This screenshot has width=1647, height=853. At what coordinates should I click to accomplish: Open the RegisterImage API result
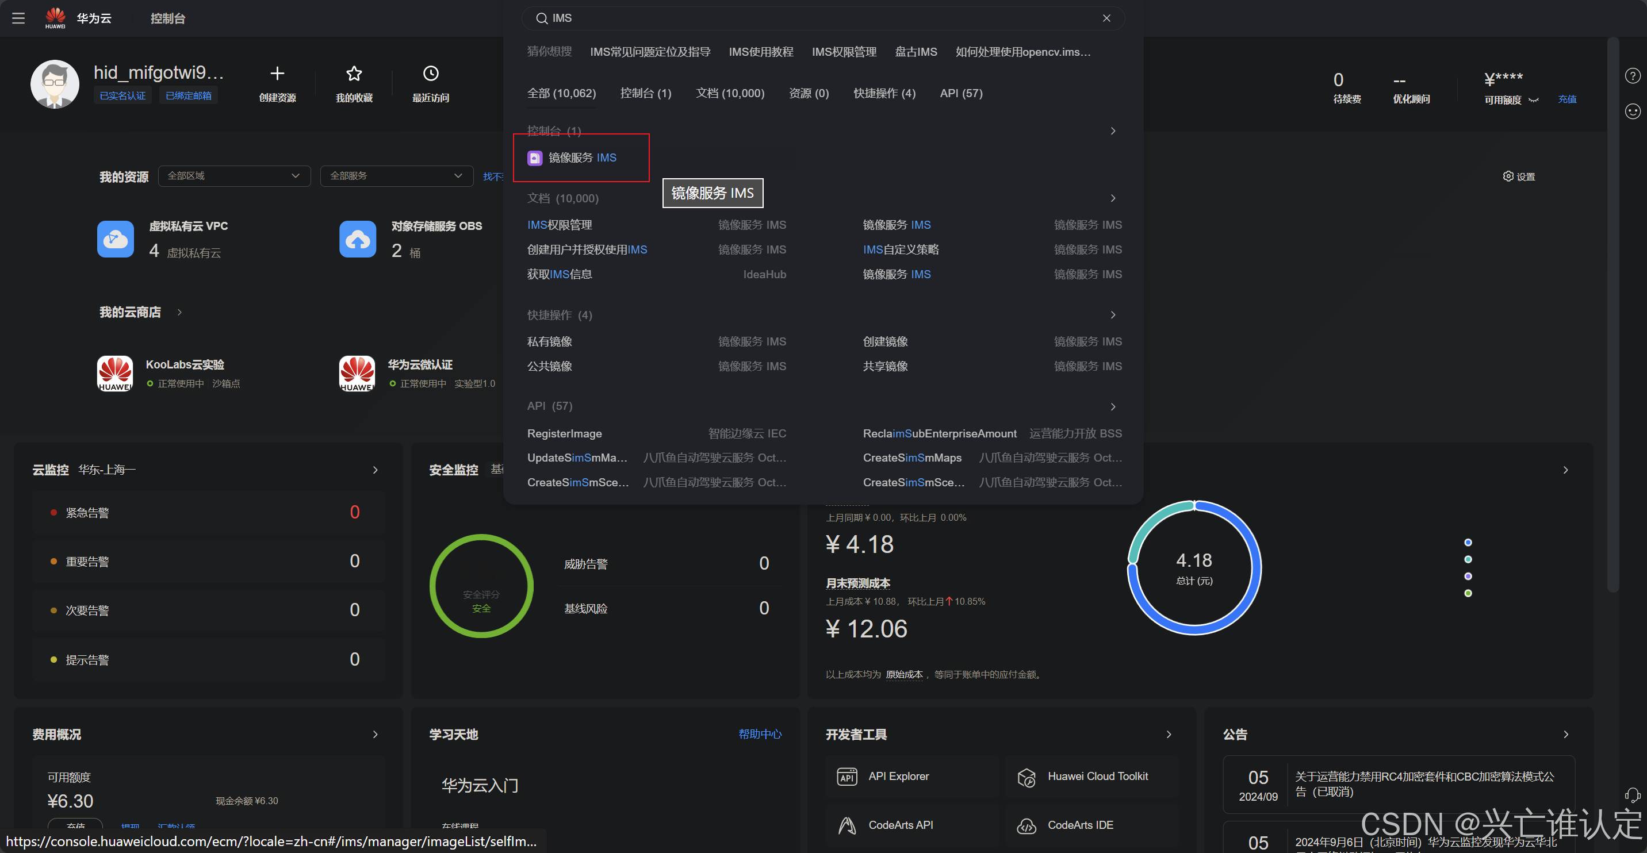click(564, 433)
